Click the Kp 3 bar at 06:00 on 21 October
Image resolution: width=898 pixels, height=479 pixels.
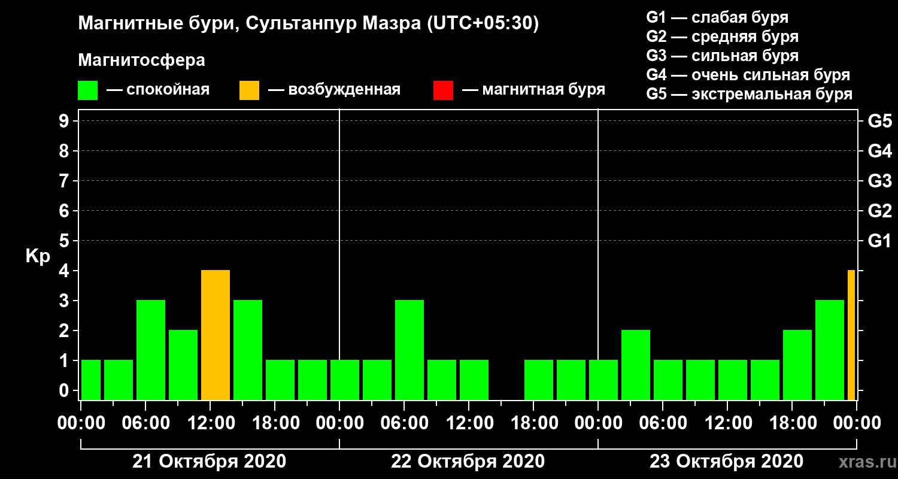tap(151, 350)
